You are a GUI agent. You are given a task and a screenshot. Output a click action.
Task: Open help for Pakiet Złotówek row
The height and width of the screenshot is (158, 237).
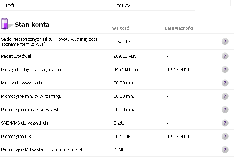pos(225,56)
